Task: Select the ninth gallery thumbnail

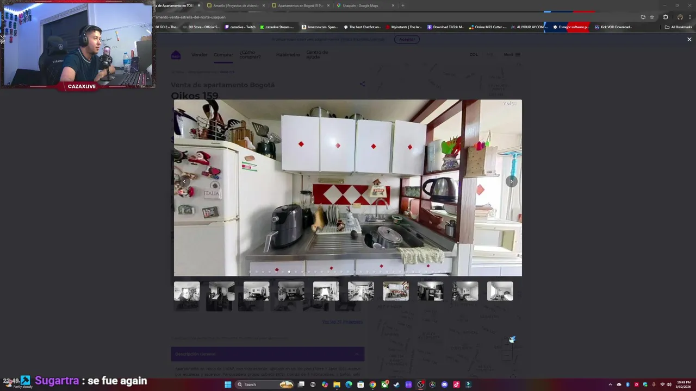Action: [x=465, y=291]
